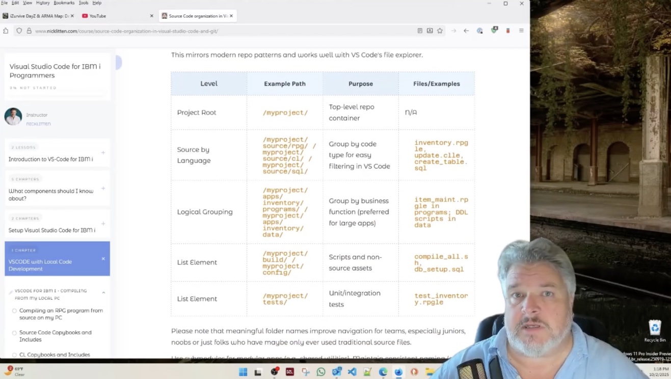Switch to Firefox in the taskbar
671x379 pixels.
[399, 372]
